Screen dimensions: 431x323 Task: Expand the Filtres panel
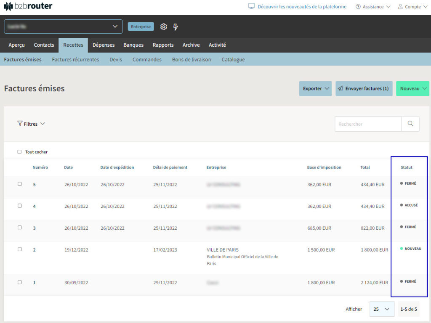(31, 124)
